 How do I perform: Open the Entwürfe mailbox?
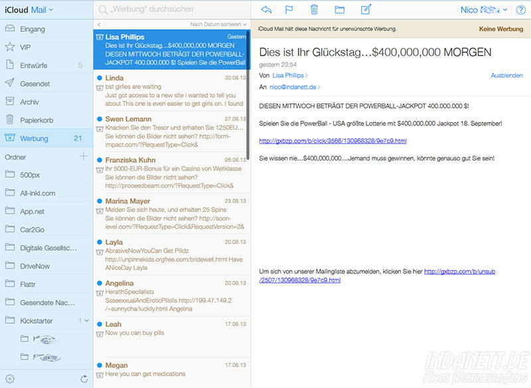pos(46,65)
